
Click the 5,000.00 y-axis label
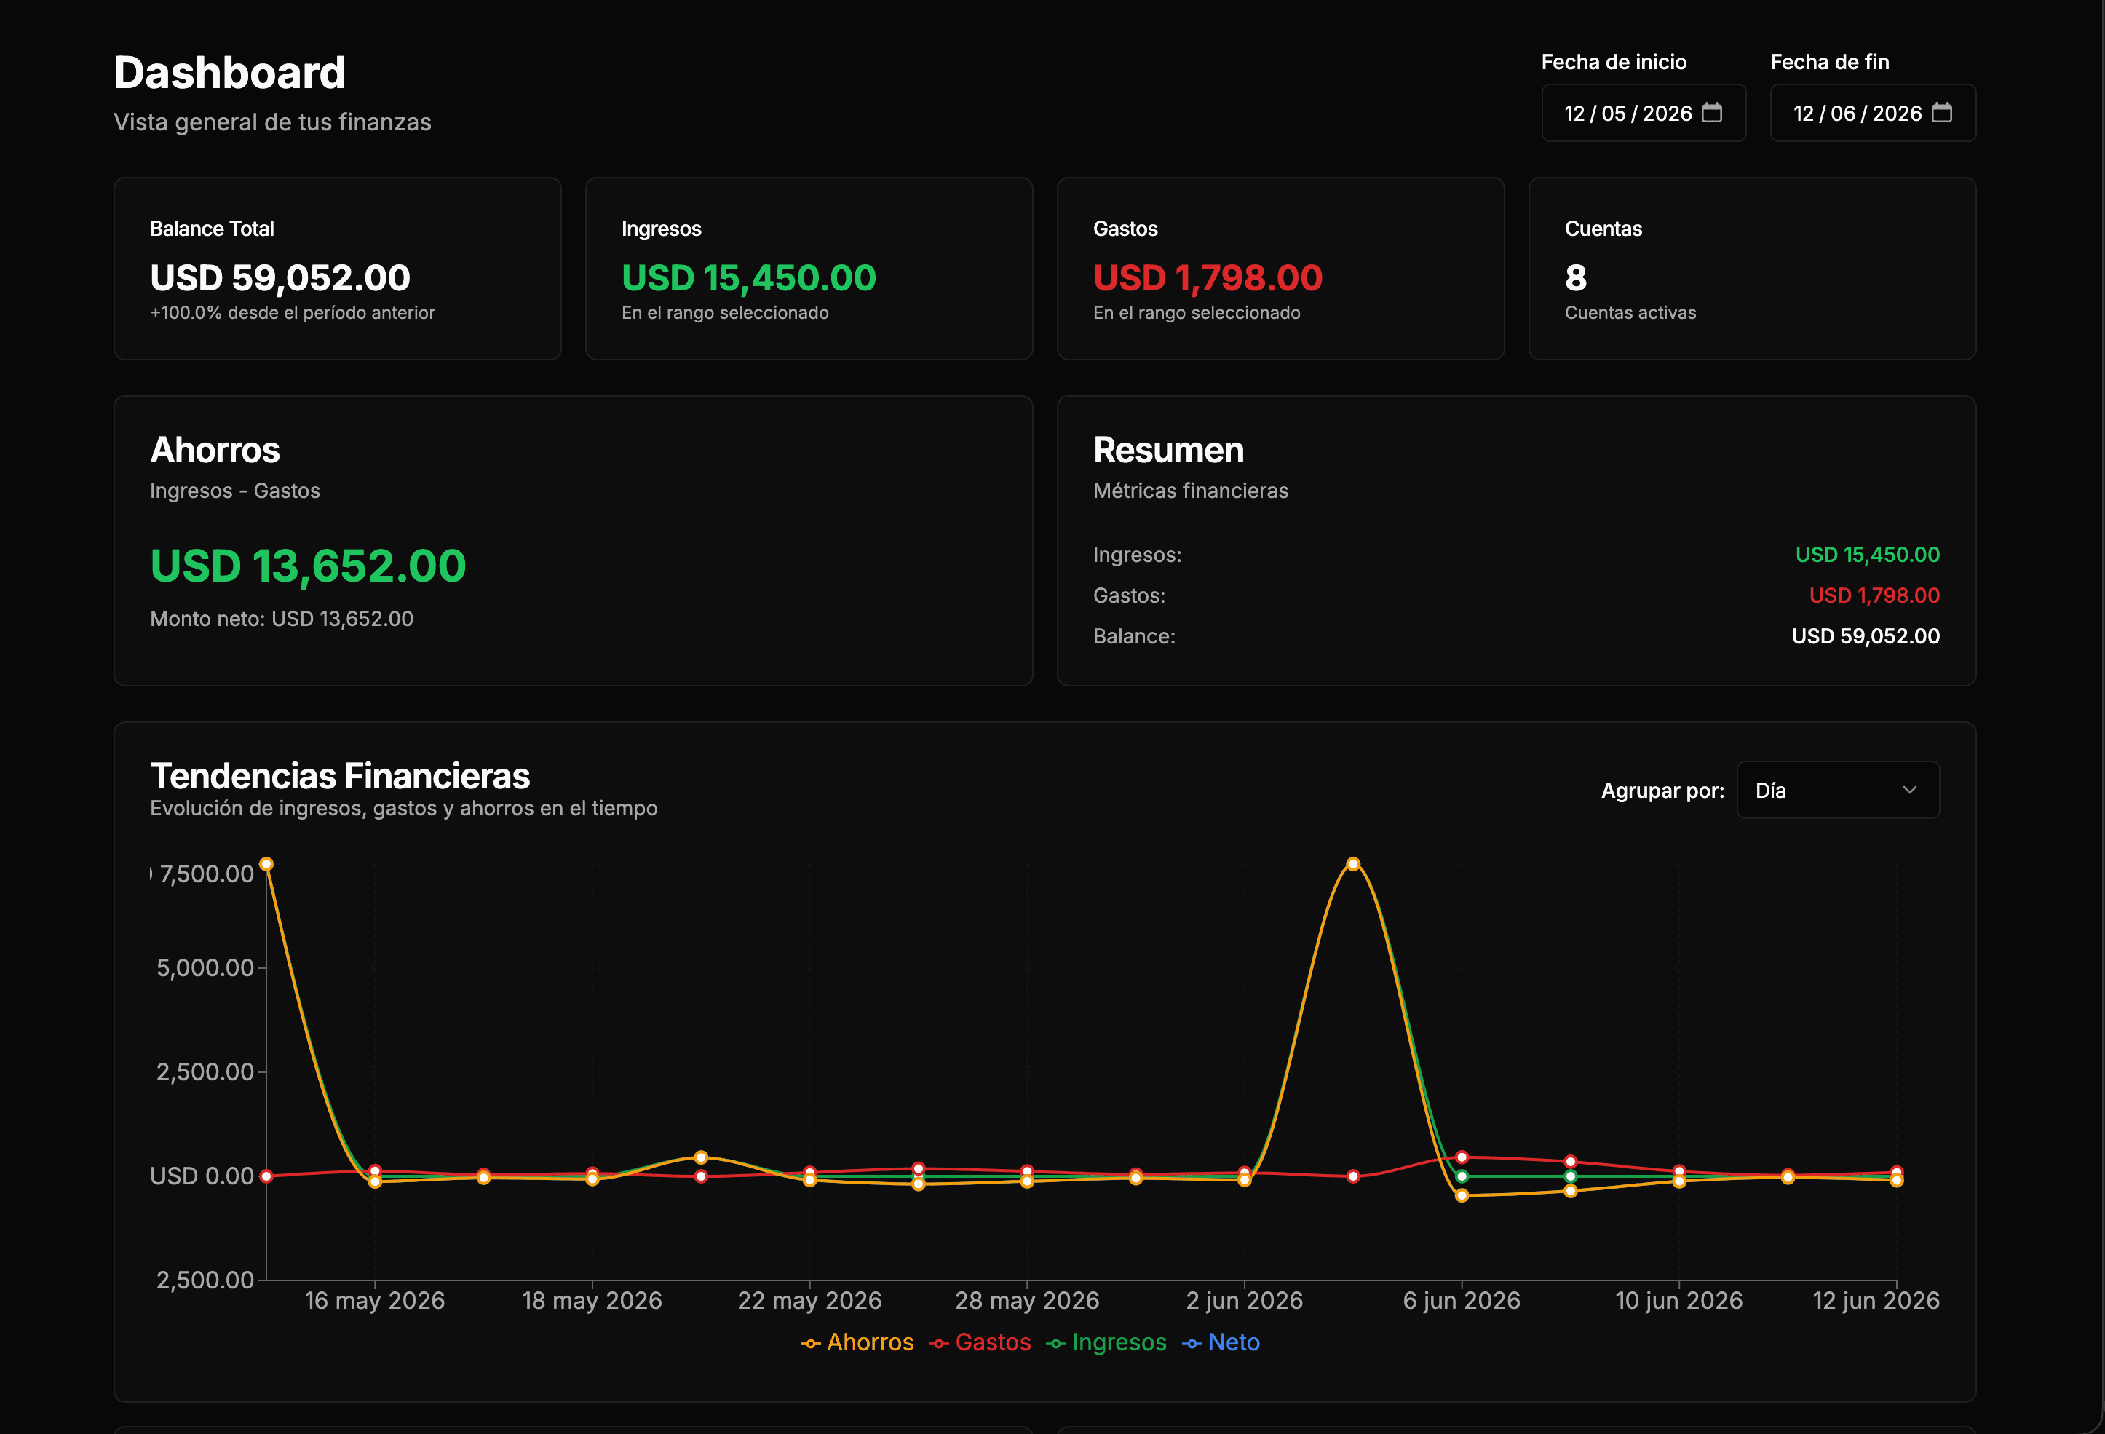click(205, 967)
